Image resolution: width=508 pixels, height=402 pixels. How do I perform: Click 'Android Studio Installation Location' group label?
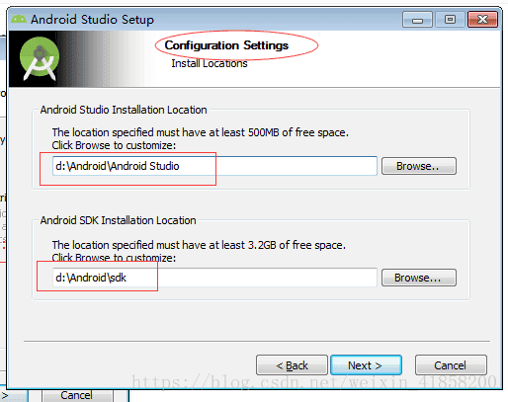124,110
